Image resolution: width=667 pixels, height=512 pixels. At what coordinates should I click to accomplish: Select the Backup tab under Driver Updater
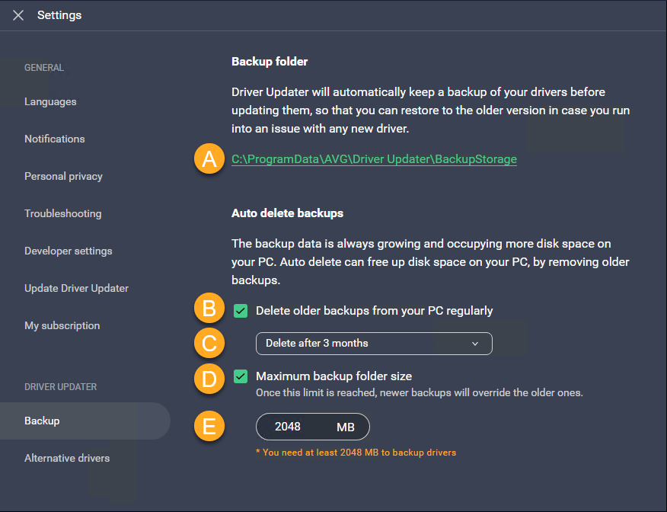[42, 421]
